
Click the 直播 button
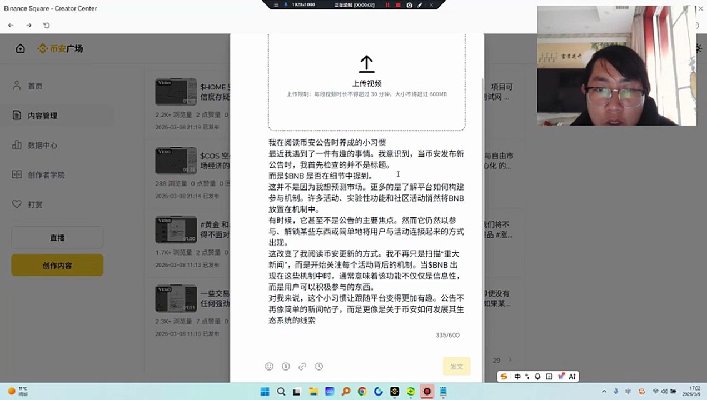[57, 237]
